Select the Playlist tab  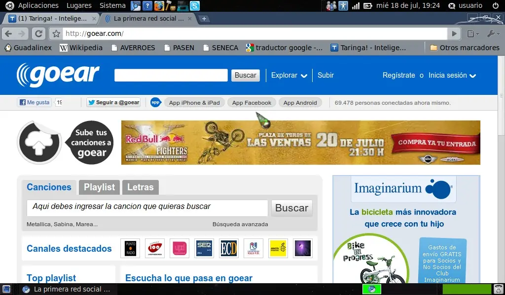[99, 187]
